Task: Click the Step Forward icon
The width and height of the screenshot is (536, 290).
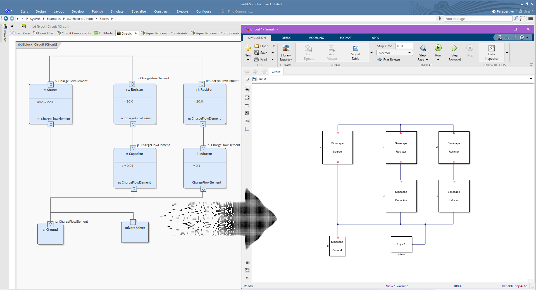Action: point(454,48)
